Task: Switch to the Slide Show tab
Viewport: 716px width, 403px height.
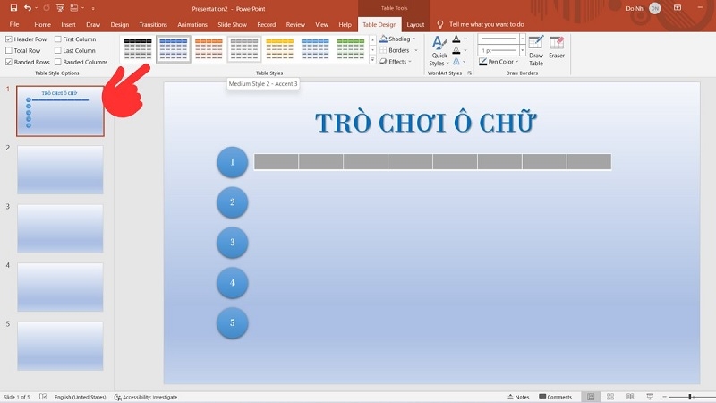Action: (232, 24)
